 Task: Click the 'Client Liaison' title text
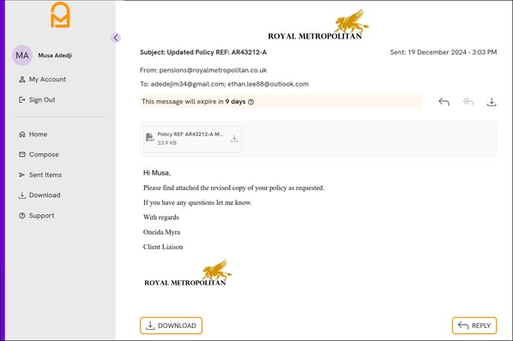pos(163,247)
